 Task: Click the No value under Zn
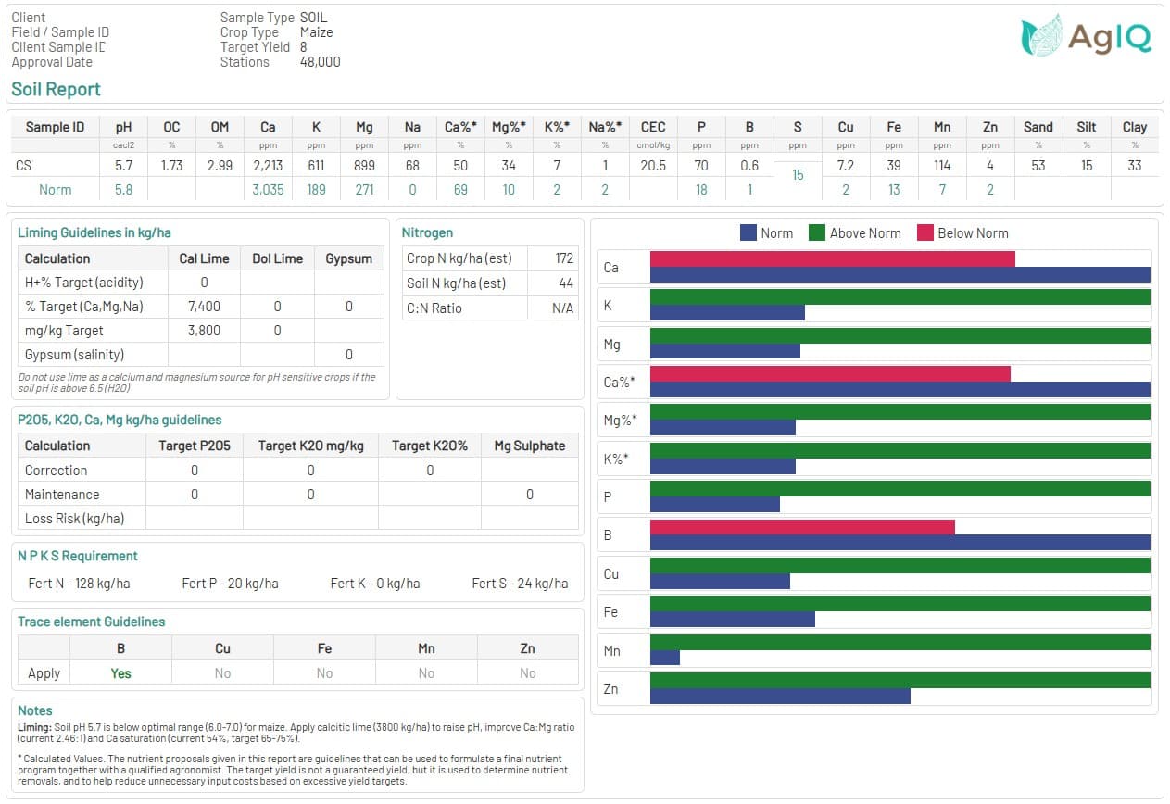527,673
